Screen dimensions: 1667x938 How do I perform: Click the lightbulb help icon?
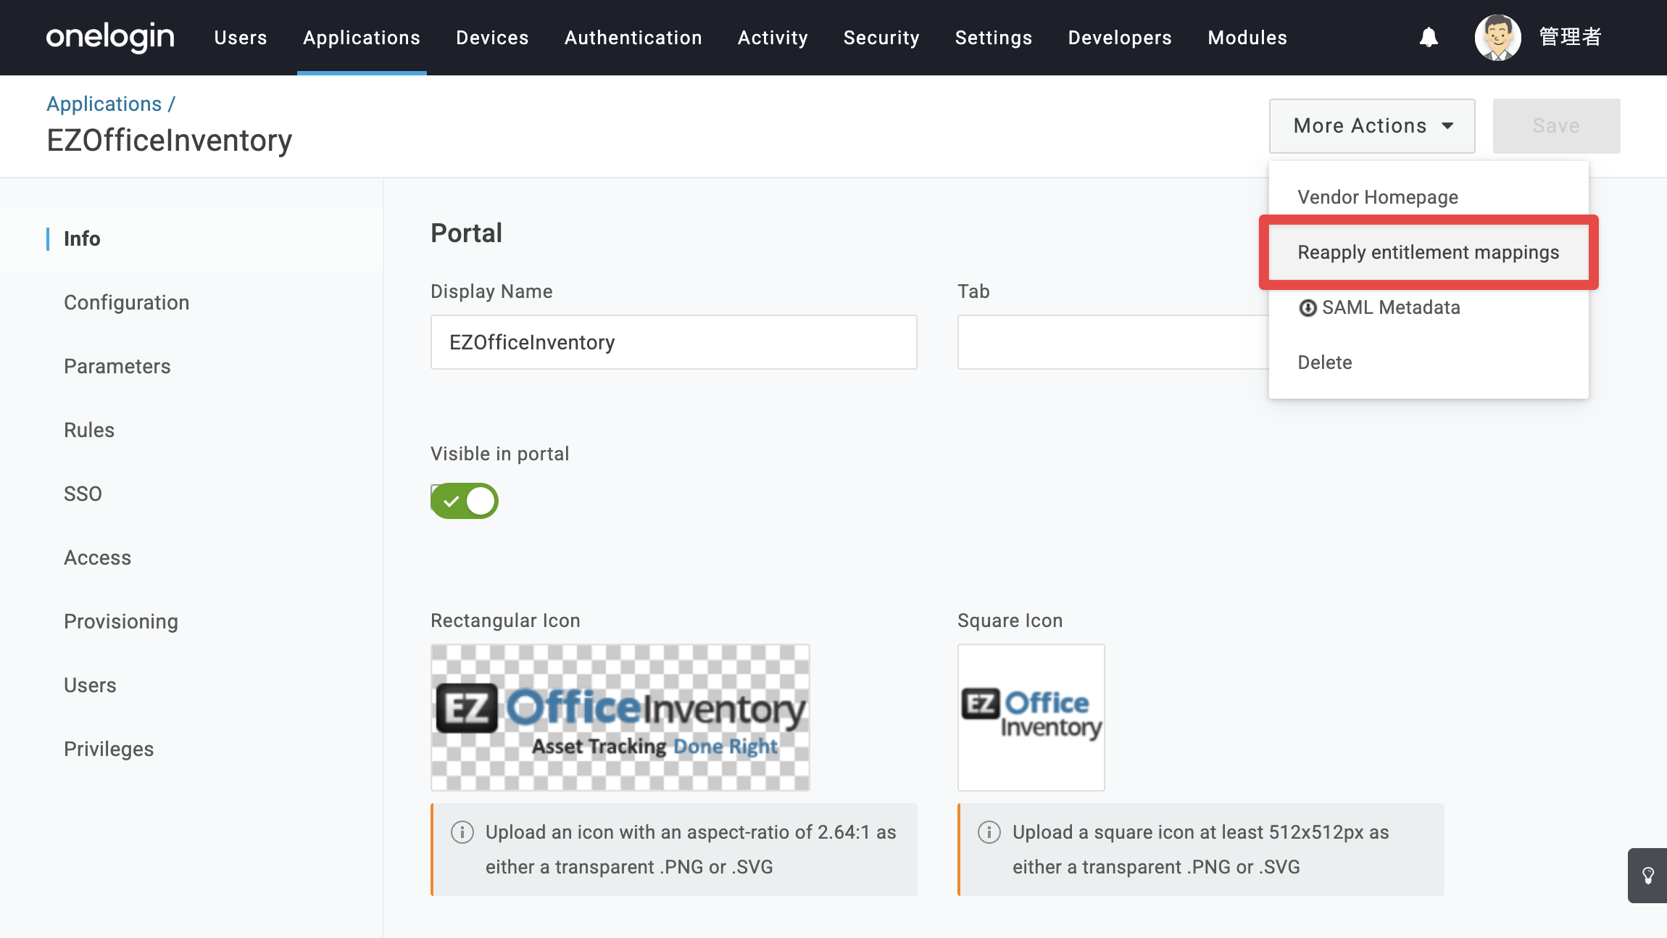(x=1647, y=876)
